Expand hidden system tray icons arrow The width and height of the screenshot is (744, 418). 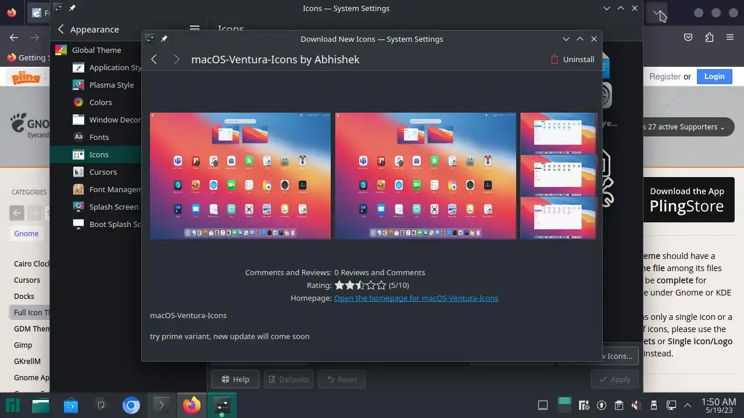click(688, 405)
